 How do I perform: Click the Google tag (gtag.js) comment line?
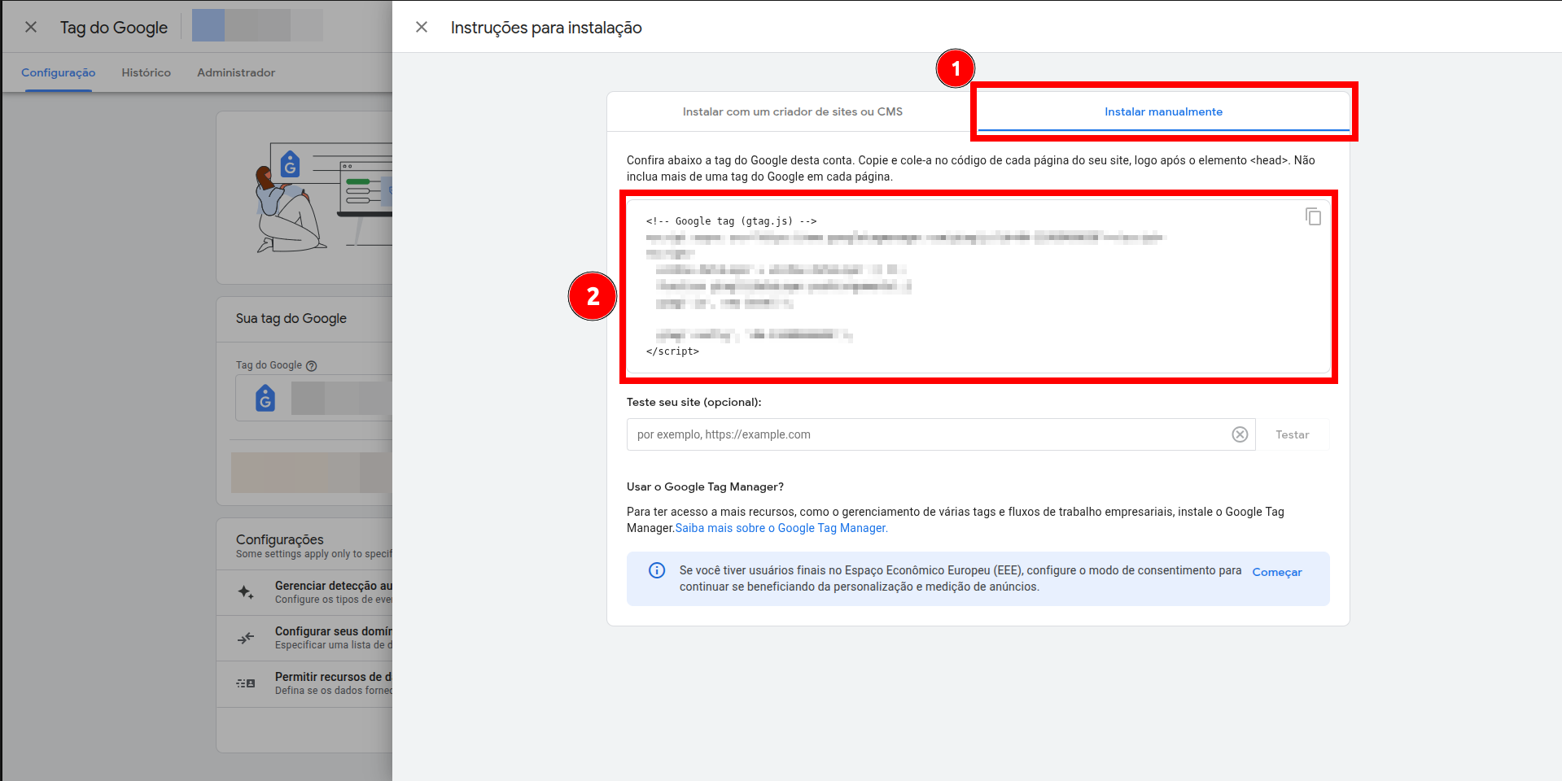[x=731, y=221]
